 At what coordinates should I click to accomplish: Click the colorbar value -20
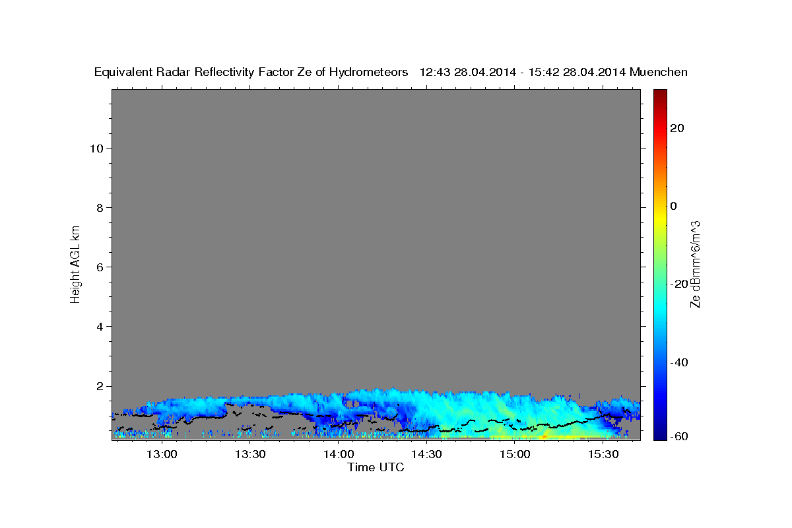pyautogui.click(x=680, y=284)
